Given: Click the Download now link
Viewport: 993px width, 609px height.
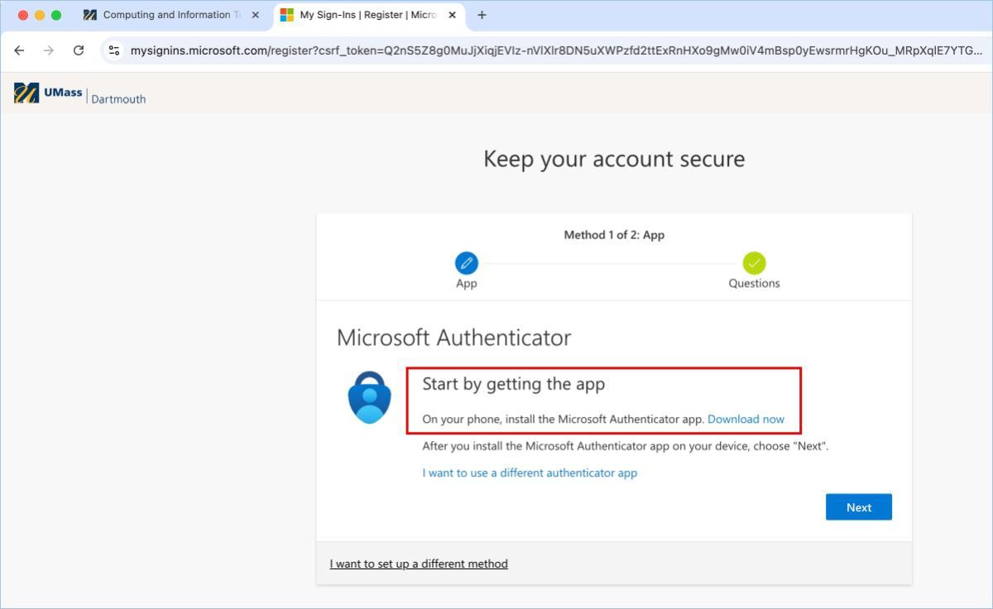Looking at the screenshot, I should point(746,419).
